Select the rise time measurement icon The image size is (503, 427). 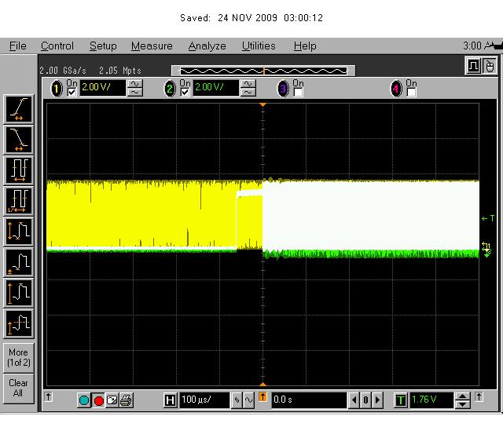tap(19, 109)
